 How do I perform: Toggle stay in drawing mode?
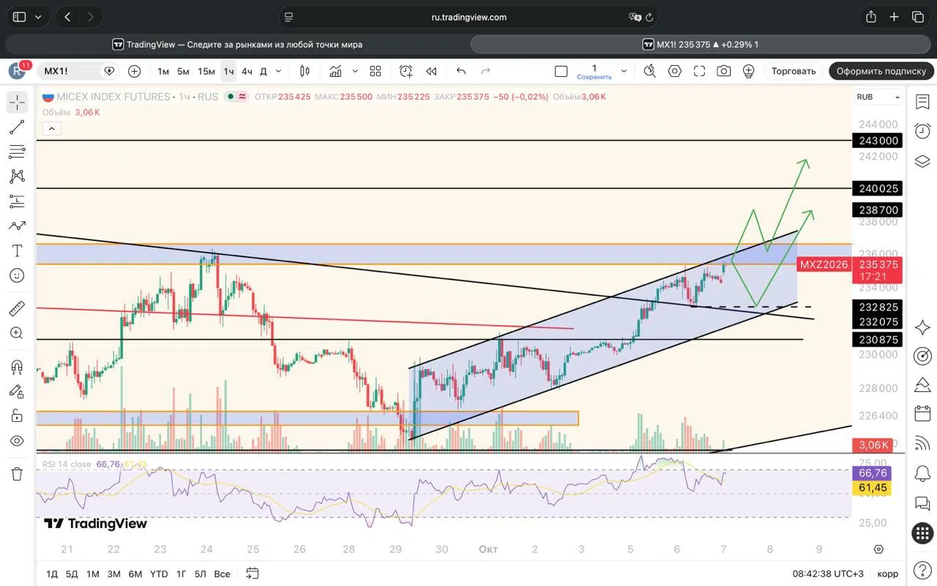[17, 391]
